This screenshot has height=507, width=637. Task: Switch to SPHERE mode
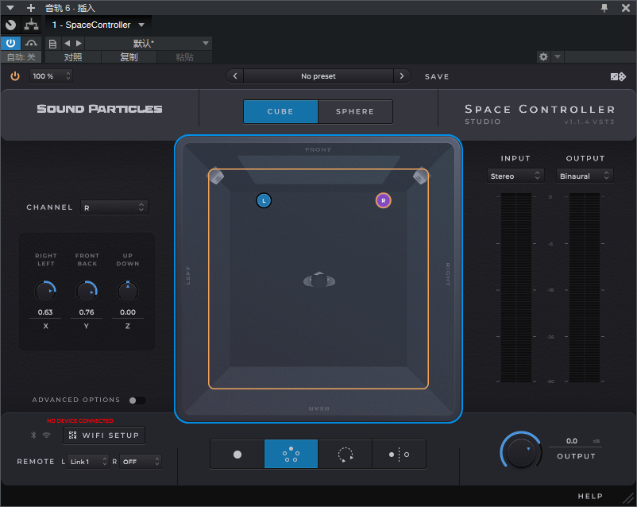tap(355, 111)
